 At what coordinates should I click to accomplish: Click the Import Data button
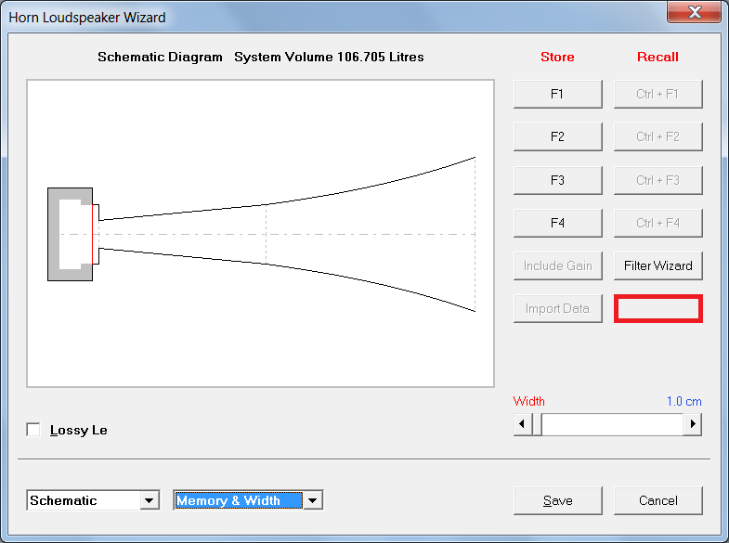pyautogui.click(x=557, y=308)
